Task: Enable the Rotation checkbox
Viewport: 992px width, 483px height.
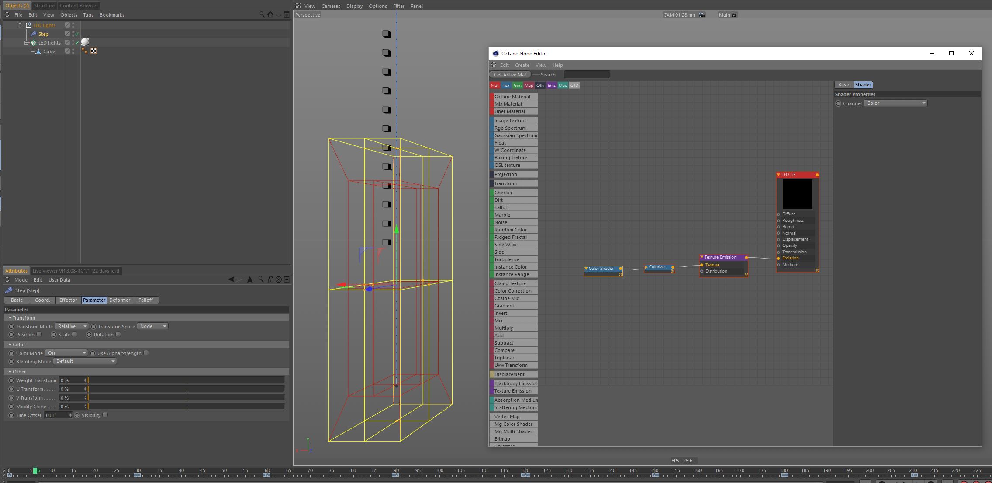Action: (118, 335)
